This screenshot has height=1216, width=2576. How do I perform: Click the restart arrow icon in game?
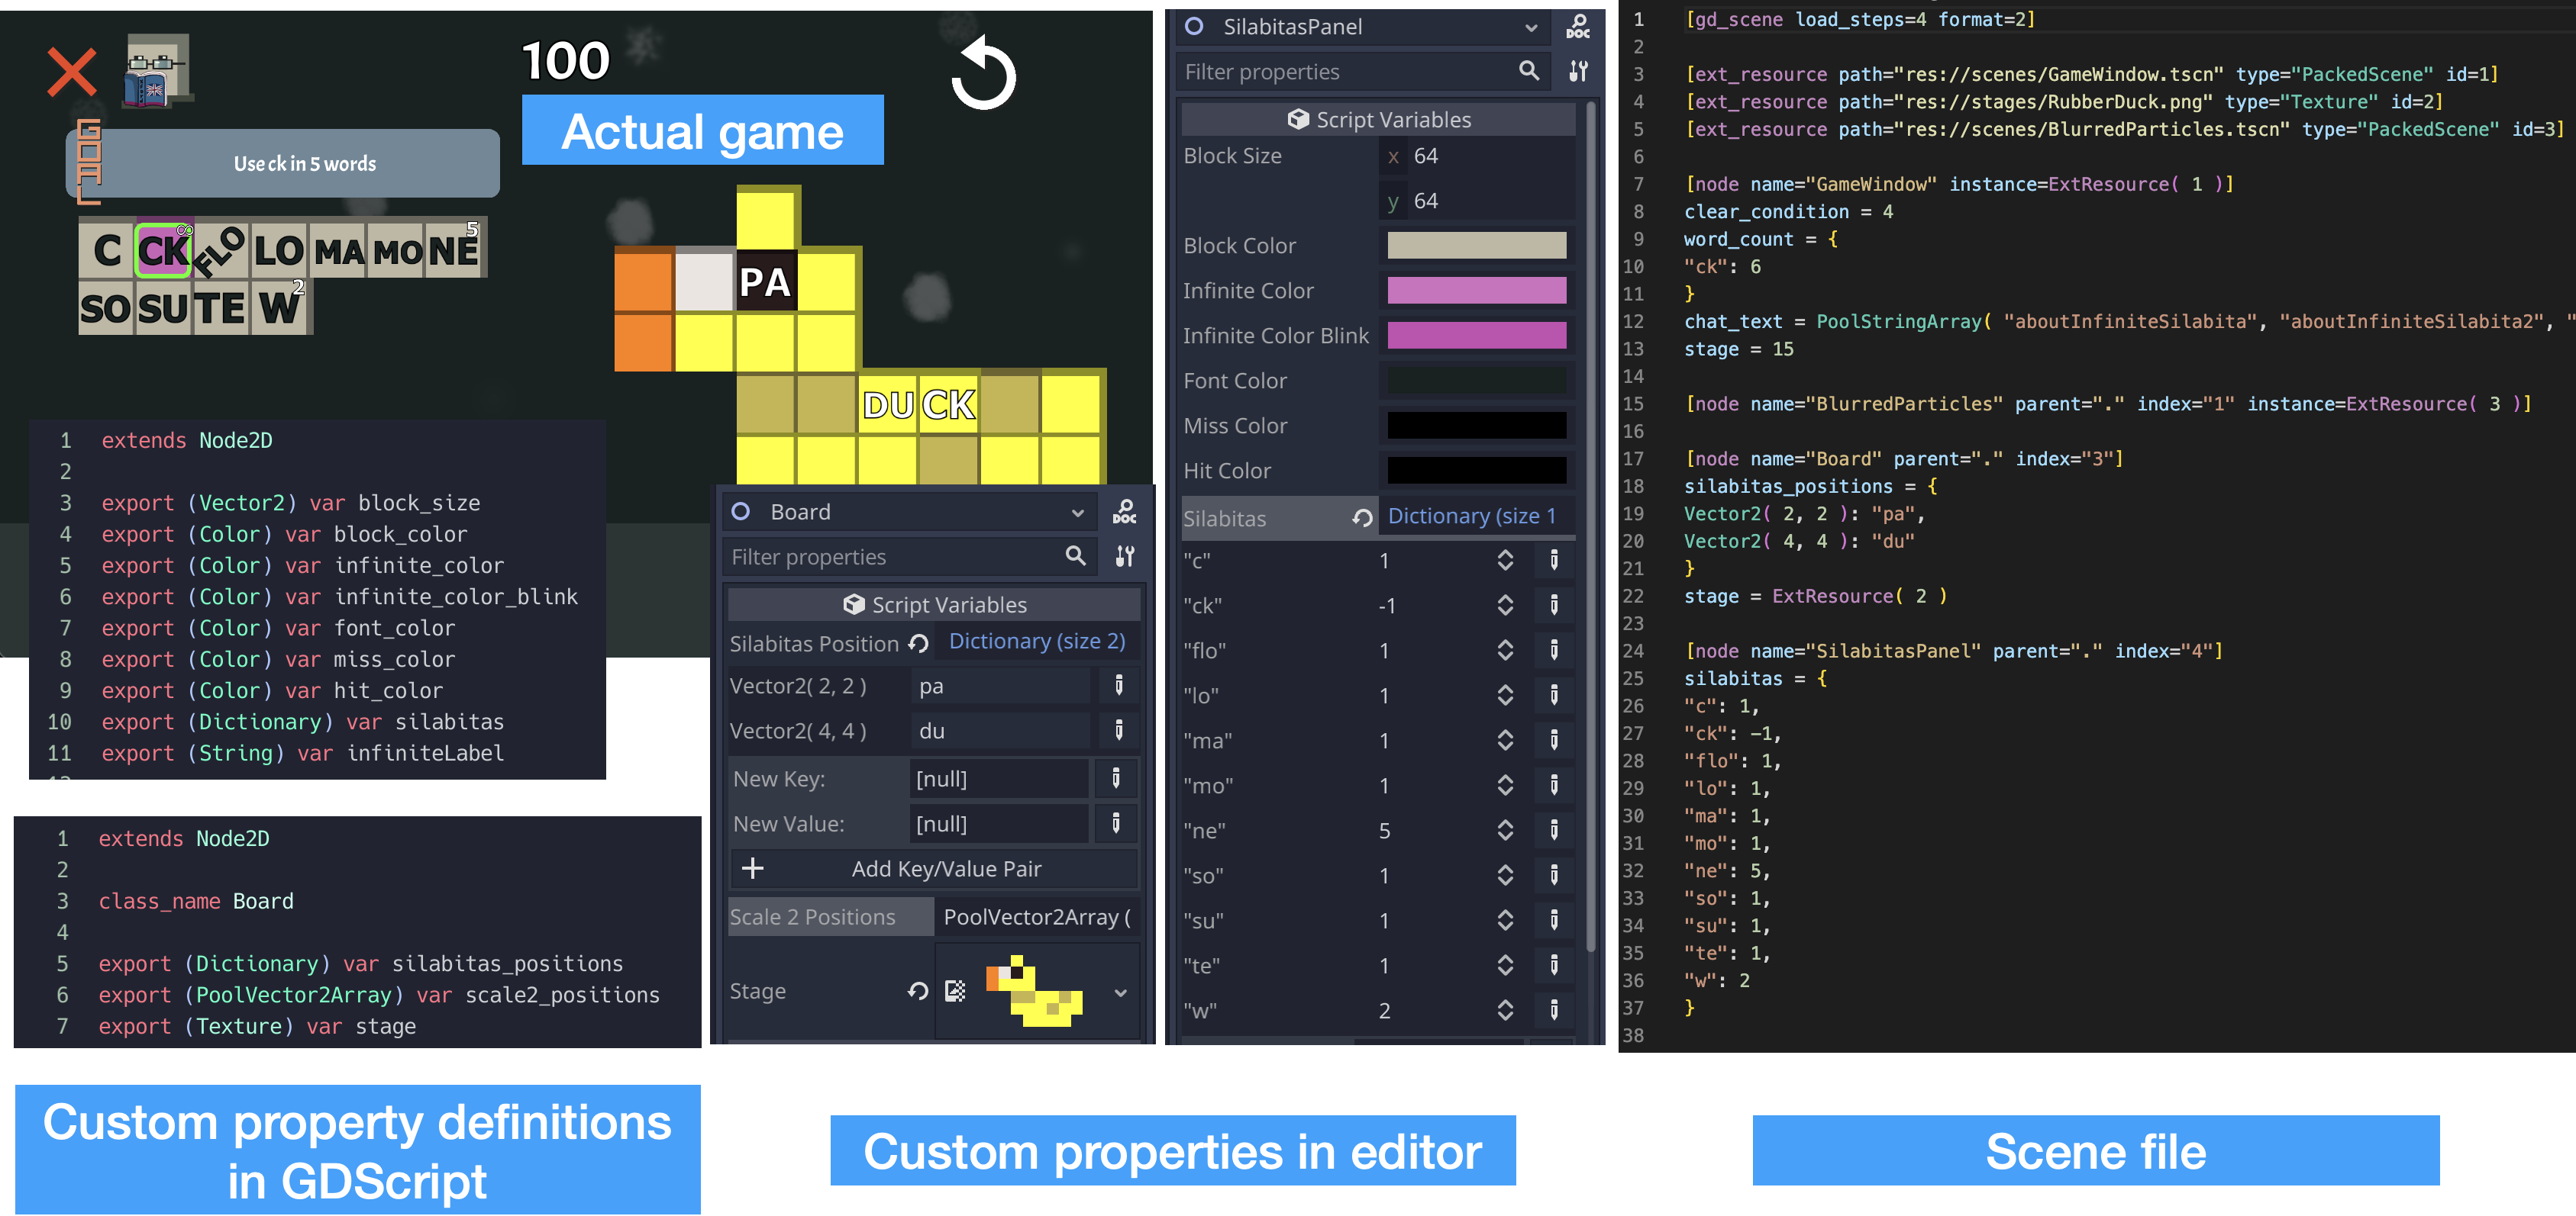[983, 73]
